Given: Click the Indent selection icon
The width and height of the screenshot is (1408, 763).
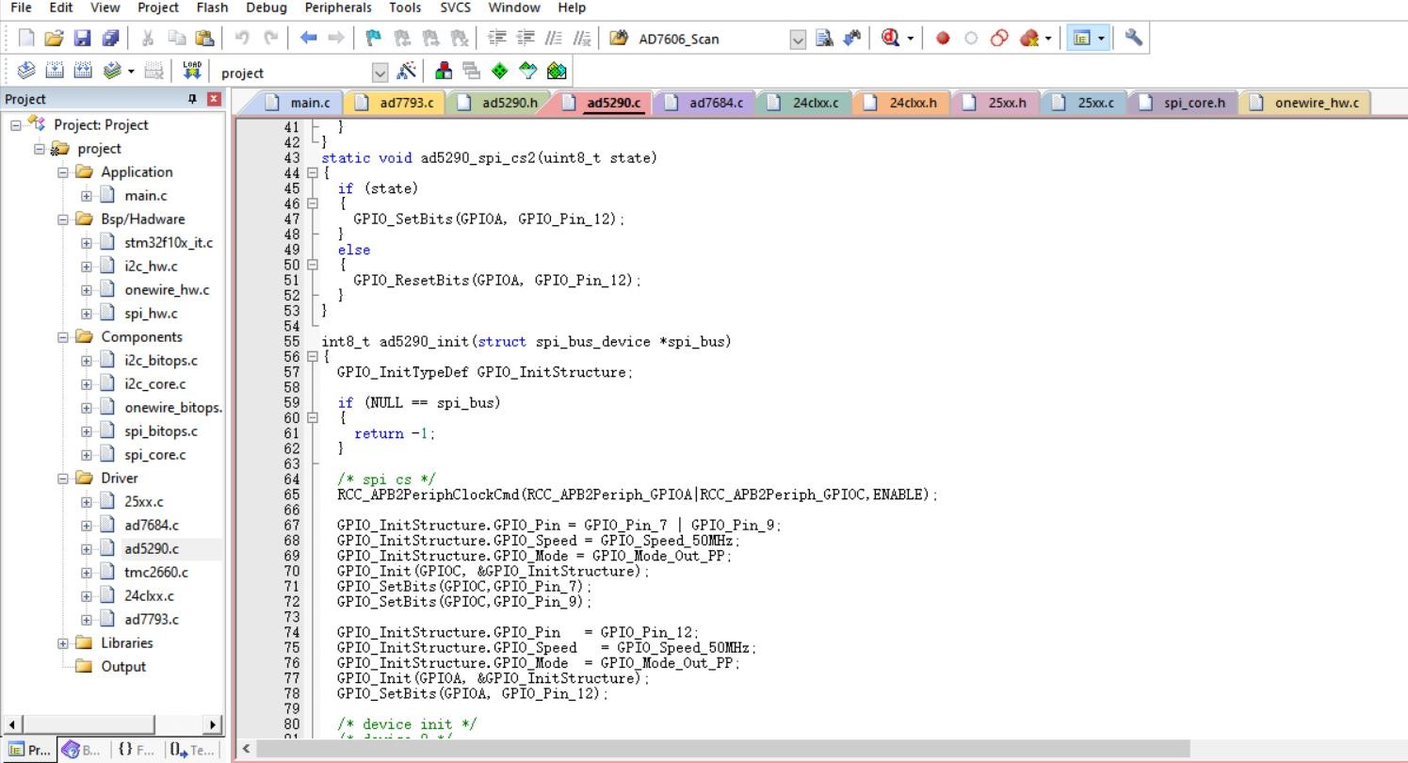Looking at the screenshot, I should 497,38.
